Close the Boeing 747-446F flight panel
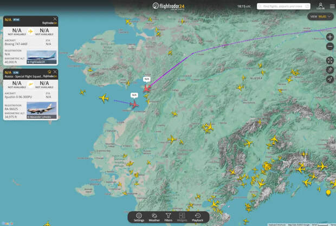336x226 pixels. [55, 19]
